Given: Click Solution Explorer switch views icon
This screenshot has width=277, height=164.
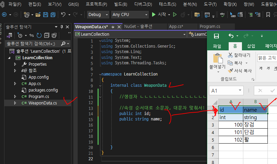Looking at the screenshot, I should (10, 35).
